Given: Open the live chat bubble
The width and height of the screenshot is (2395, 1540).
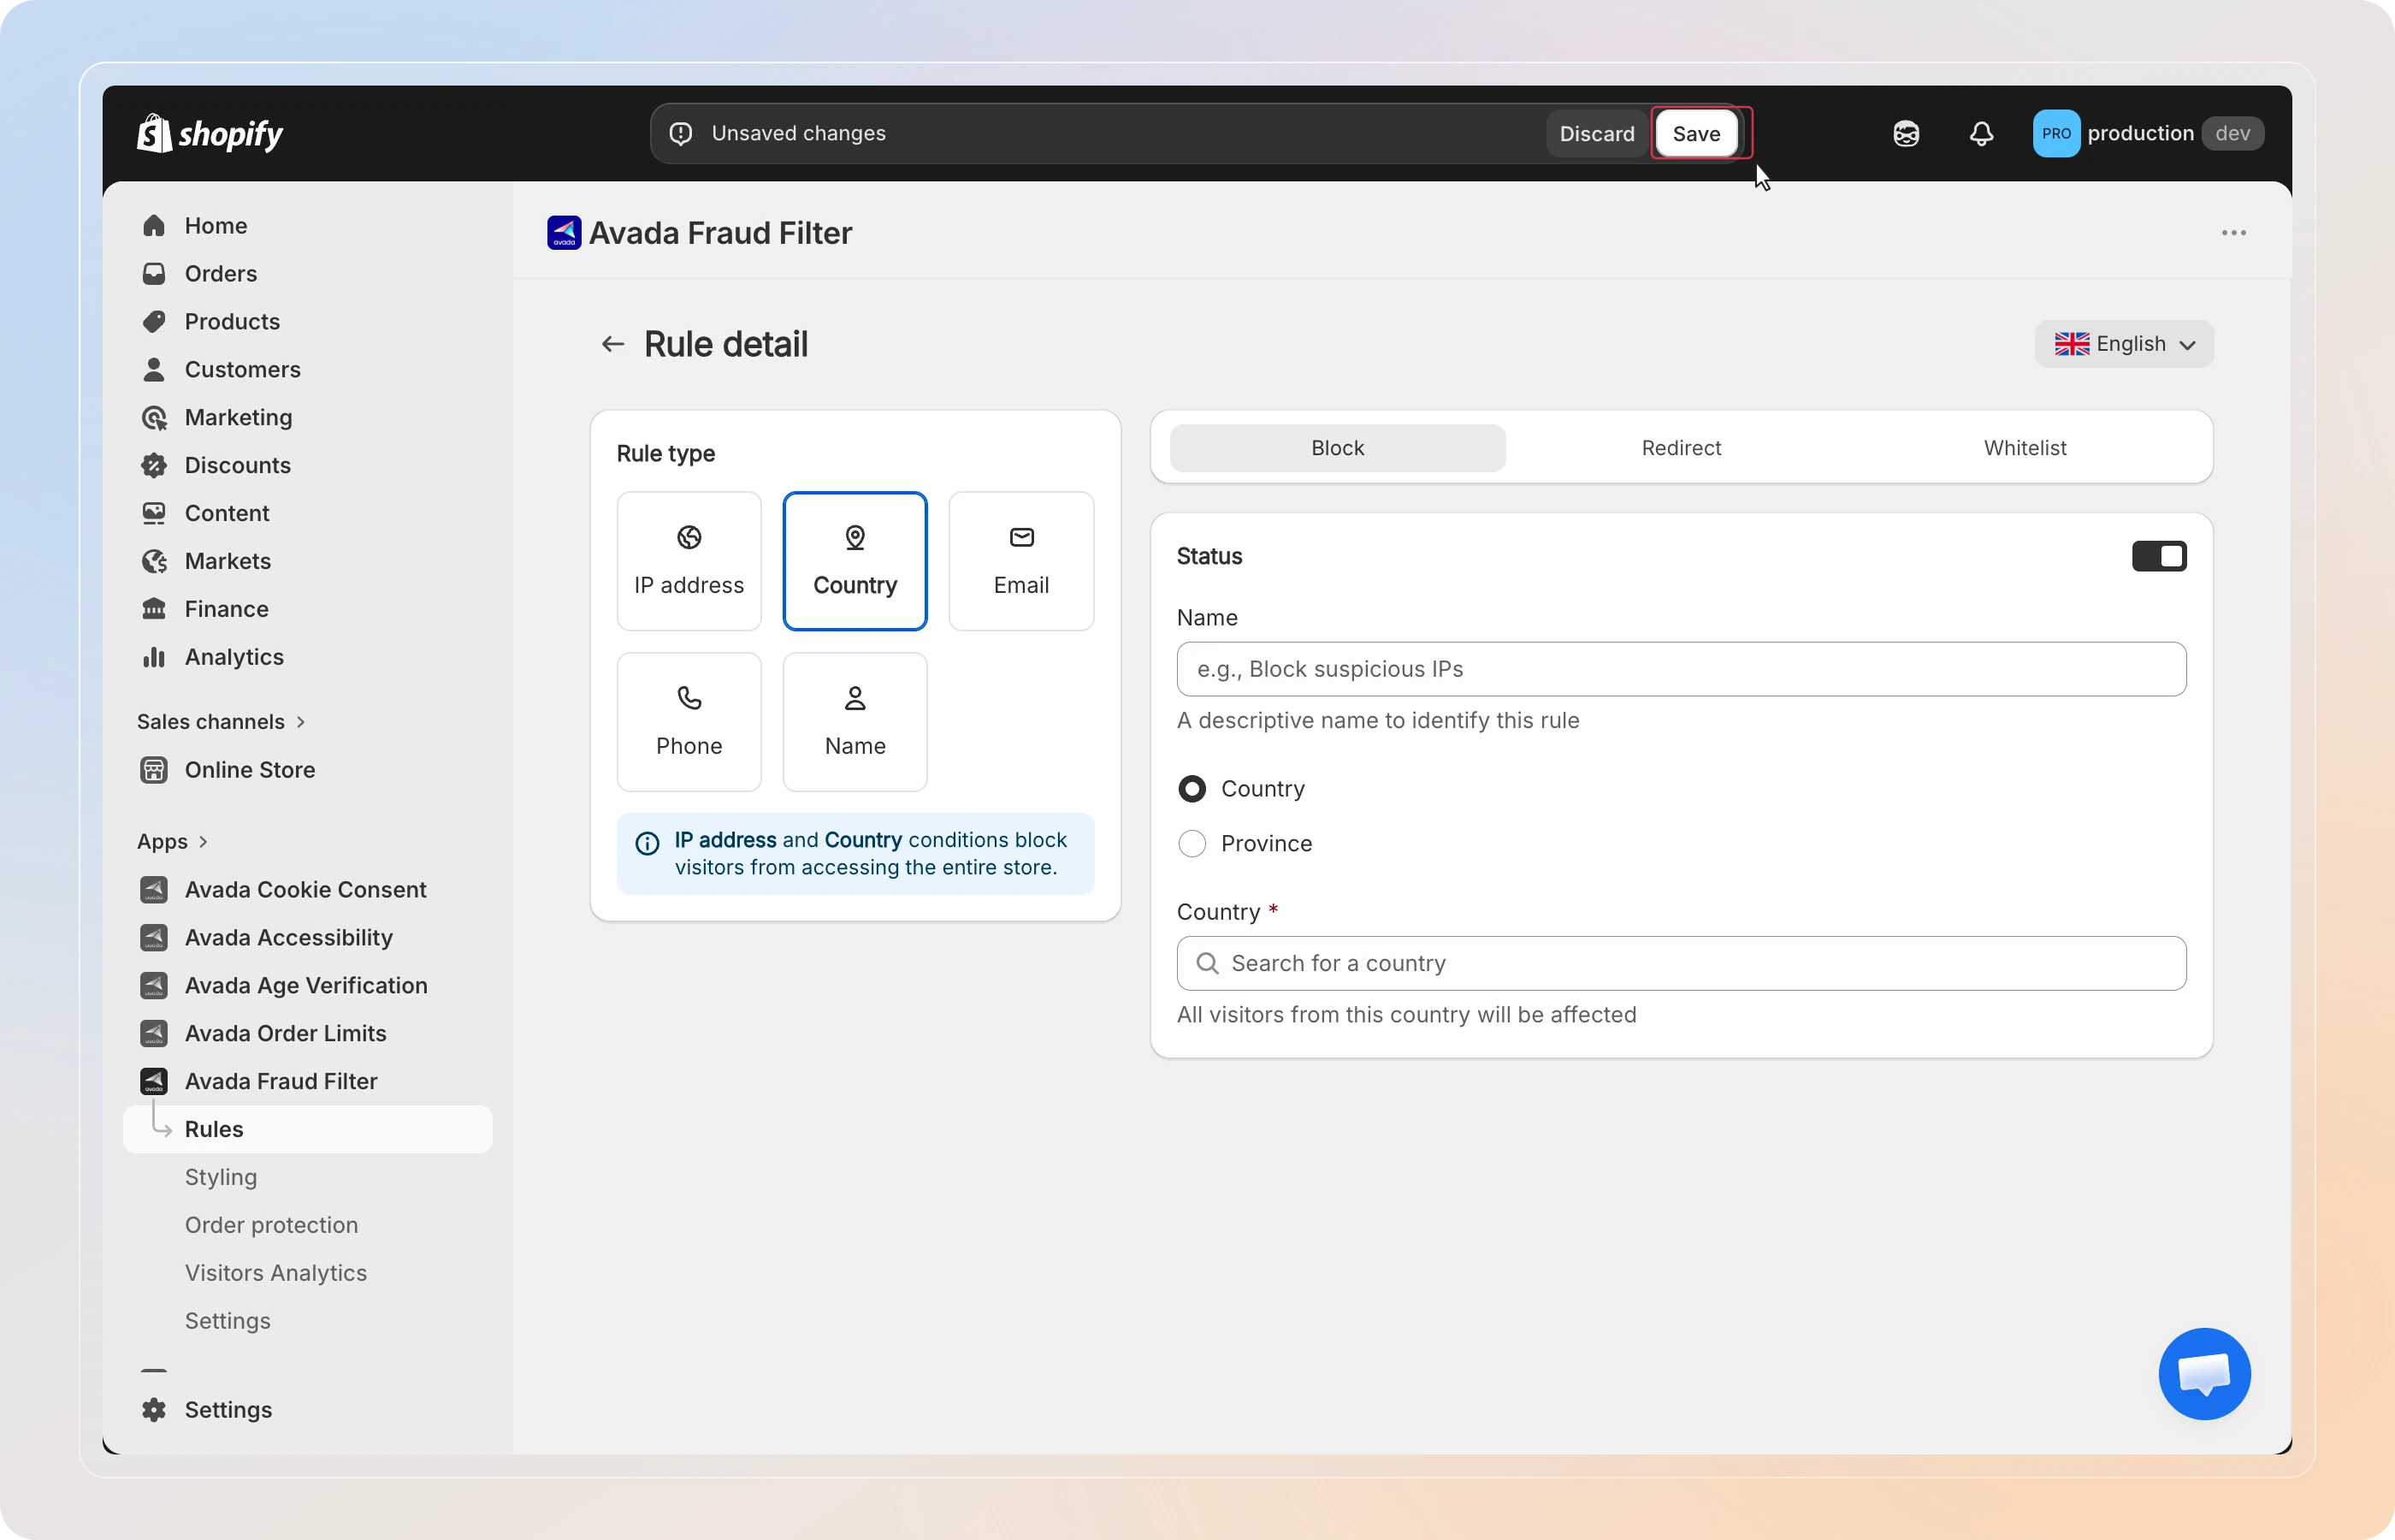Looking at the screenshot, I should 2204,1374.
